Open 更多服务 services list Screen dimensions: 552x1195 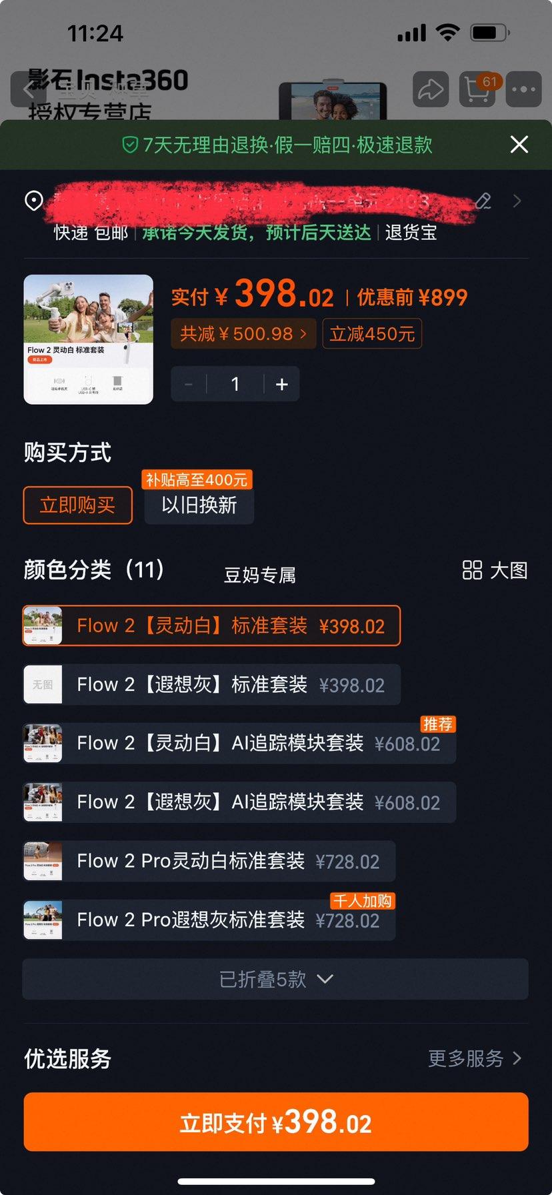tap(474, 1058)
